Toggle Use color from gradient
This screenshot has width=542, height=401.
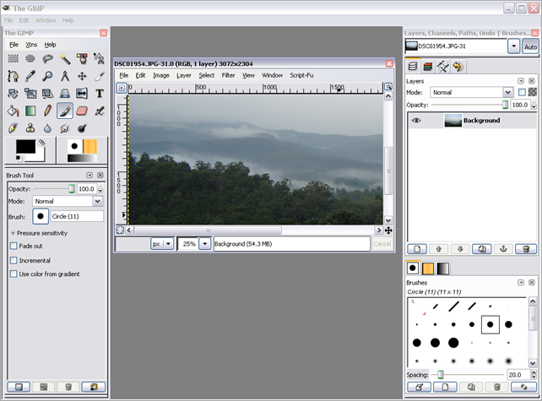coord(14,274)
